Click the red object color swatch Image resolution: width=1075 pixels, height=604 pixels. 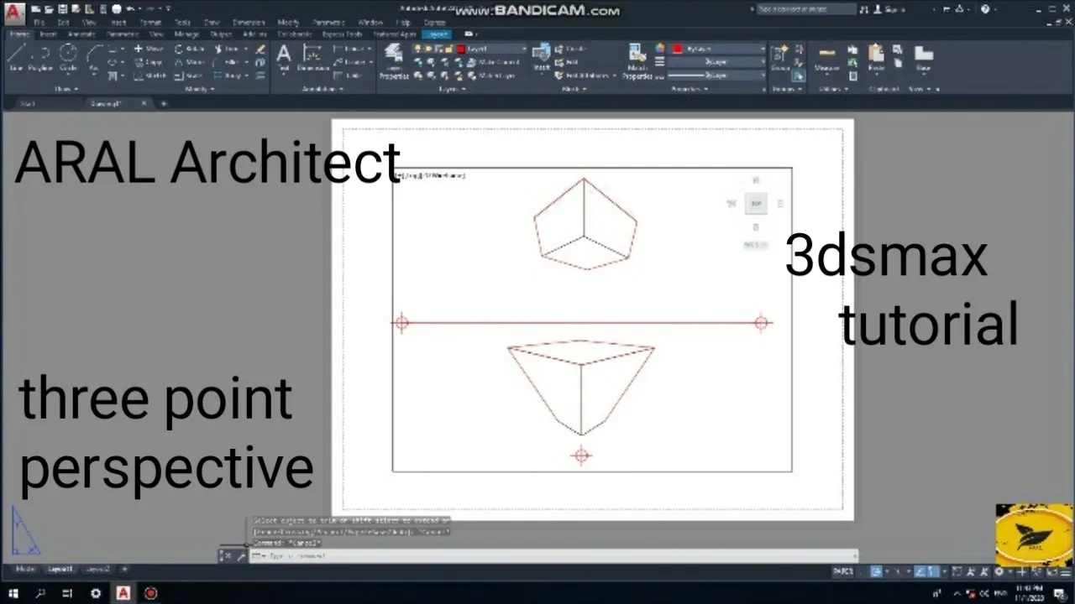tap(678, 49)
